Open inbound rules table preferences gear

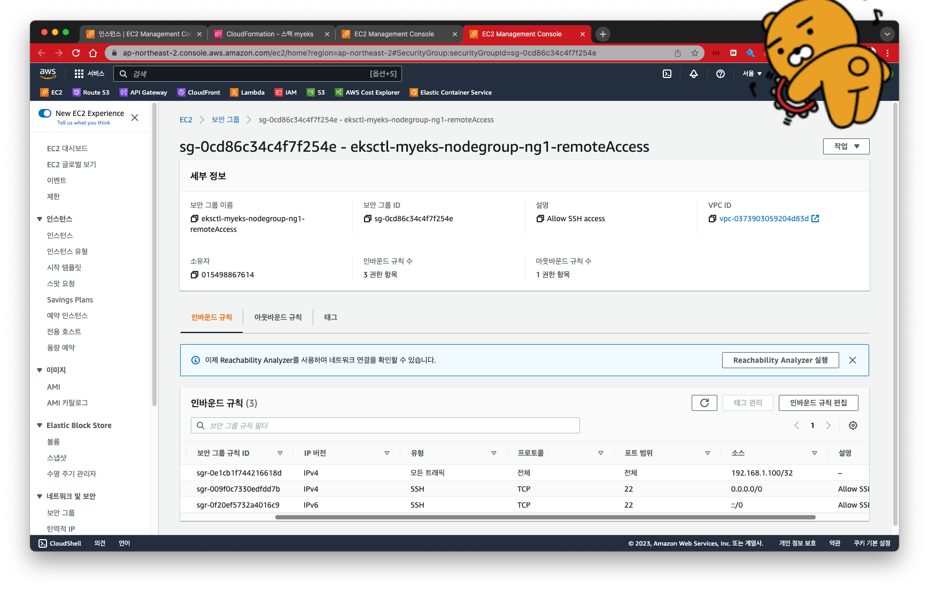tap(853, 425)
